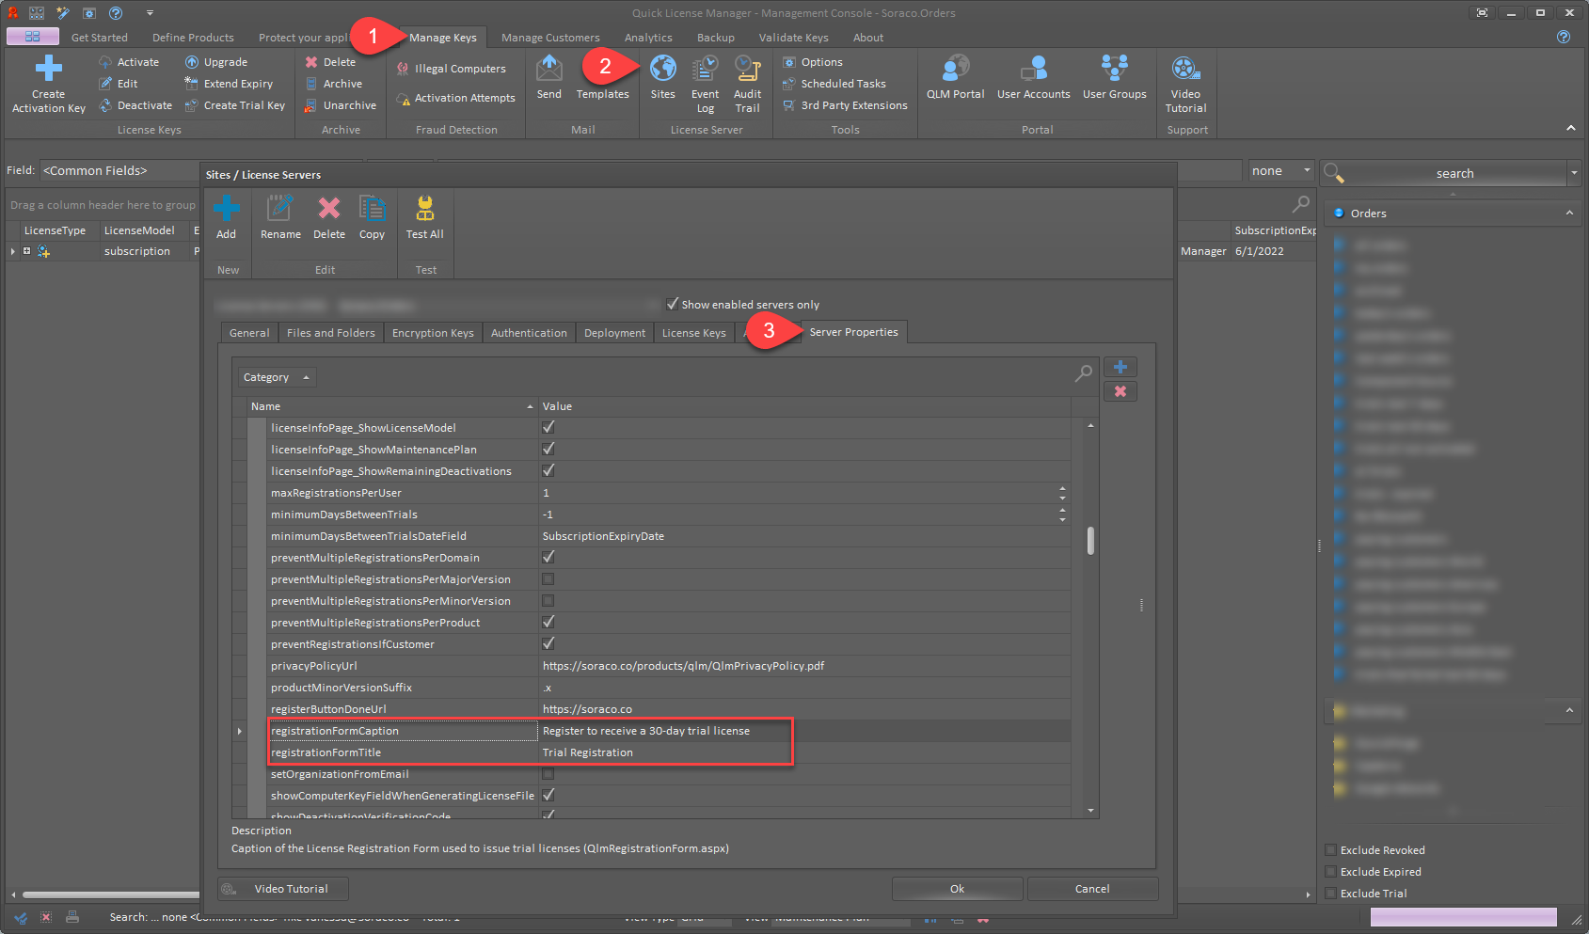
Task: Toggle Show enabled servers only checkbox
Action: [x=673, y=304]
